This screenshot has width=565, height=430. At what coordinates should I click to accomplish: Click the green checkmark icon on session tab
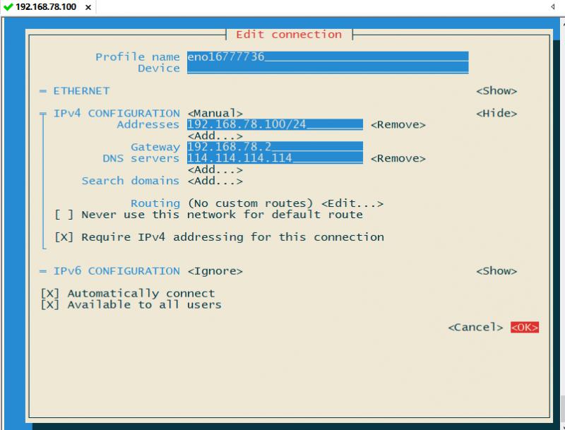point(8,7)
